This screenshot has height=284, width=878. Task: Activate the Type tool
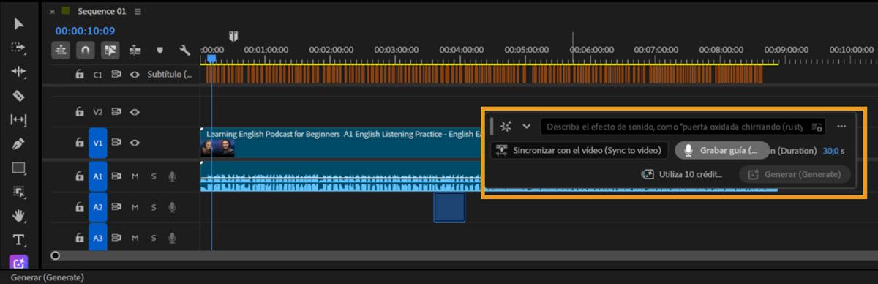[19, 240]
